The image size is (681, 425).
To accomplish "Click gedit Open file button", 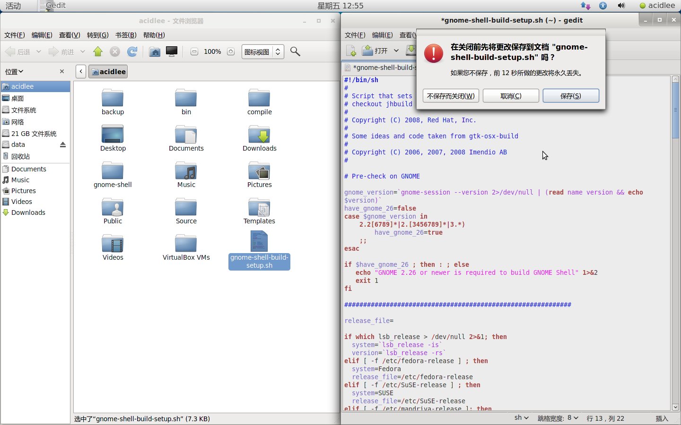I will point(375,51).
